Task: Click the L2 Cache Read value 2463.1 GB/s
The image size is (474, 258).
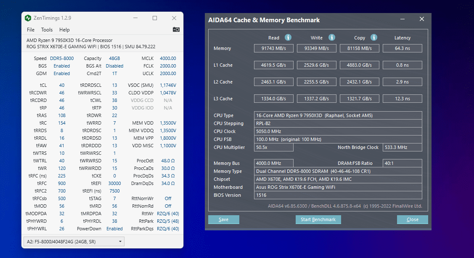Action: coord(273,82)
